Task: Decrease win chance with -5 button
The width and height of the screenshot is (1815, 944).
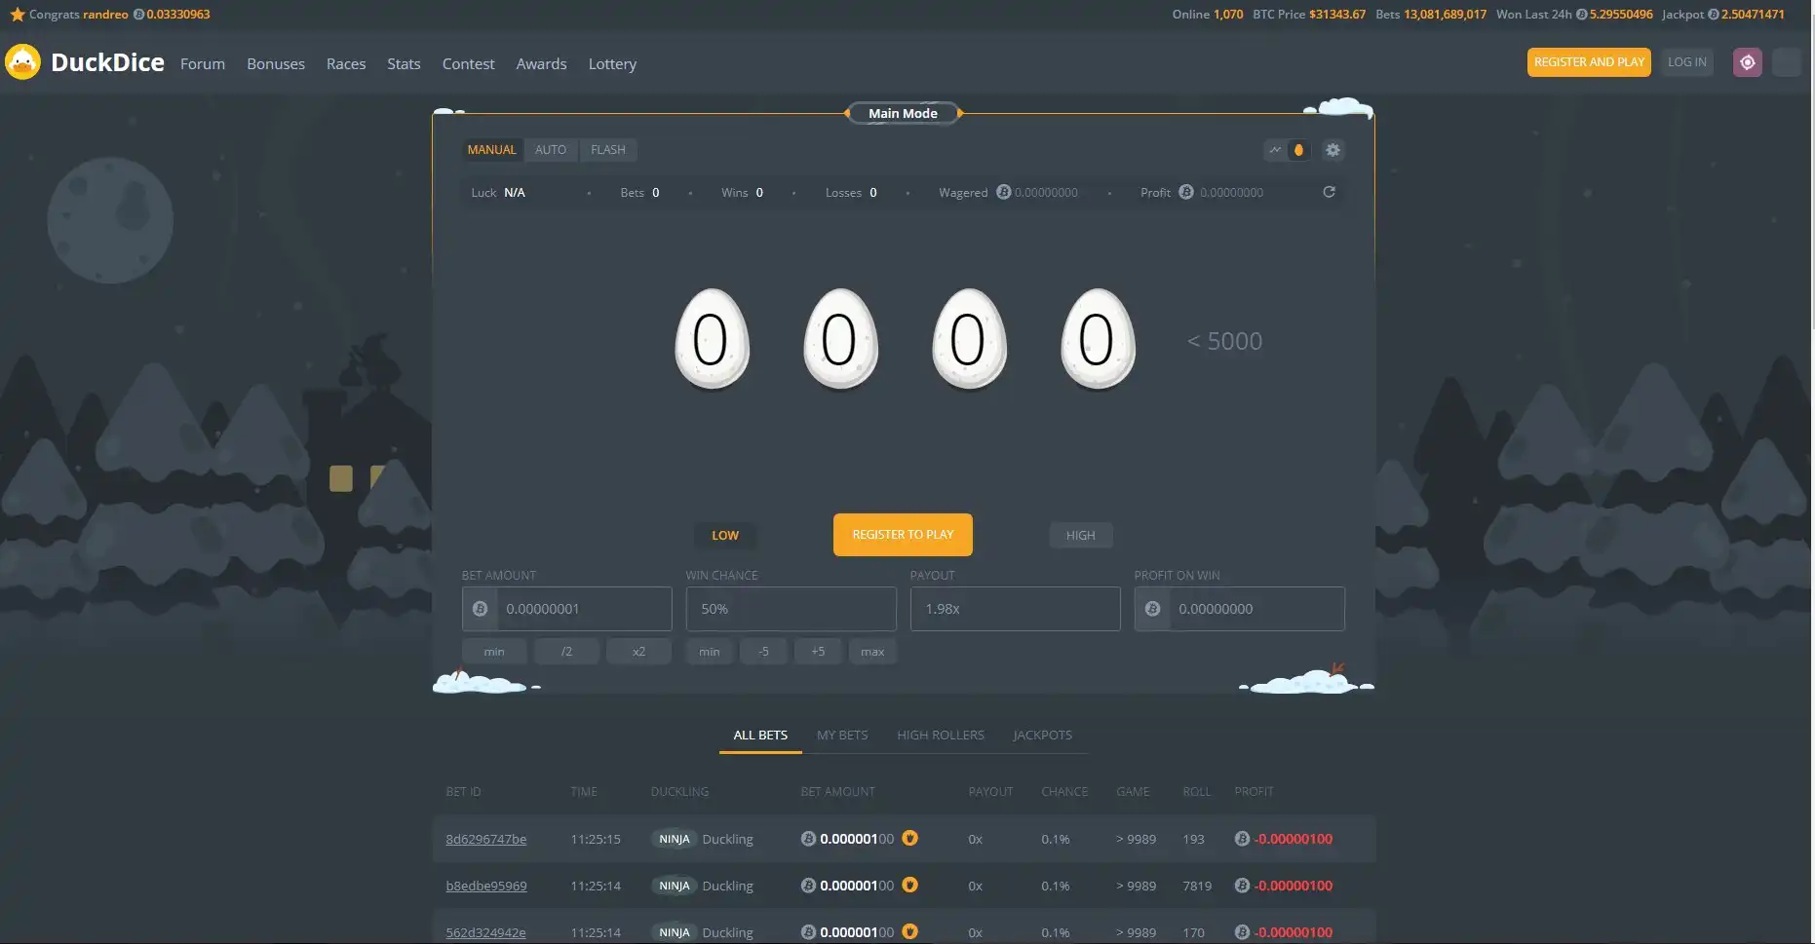Action: [x=763, y=652]
